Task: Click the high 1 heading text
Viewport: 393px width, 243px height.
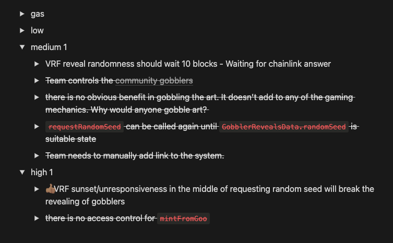Action: pyautogui.click(x=42, y=172)
